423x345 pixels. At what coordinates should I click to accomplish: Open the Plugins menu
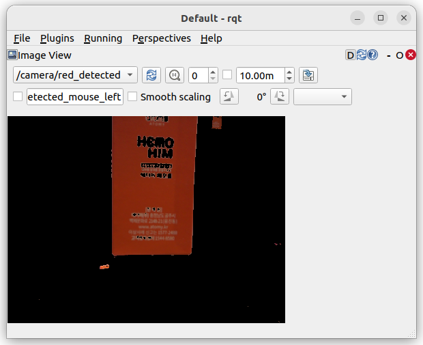pyautogui.click(x=57, y=38)
